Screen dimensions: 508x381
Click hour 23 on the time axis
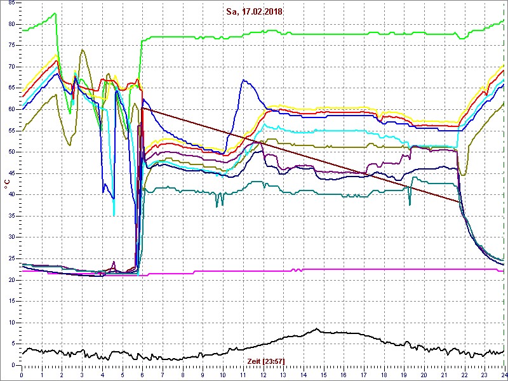coord(484,373)
